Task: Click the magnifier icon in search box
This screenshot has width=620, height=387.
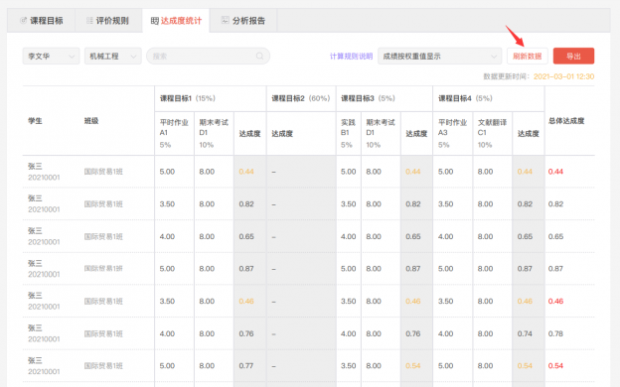Action: coord(259,57)
